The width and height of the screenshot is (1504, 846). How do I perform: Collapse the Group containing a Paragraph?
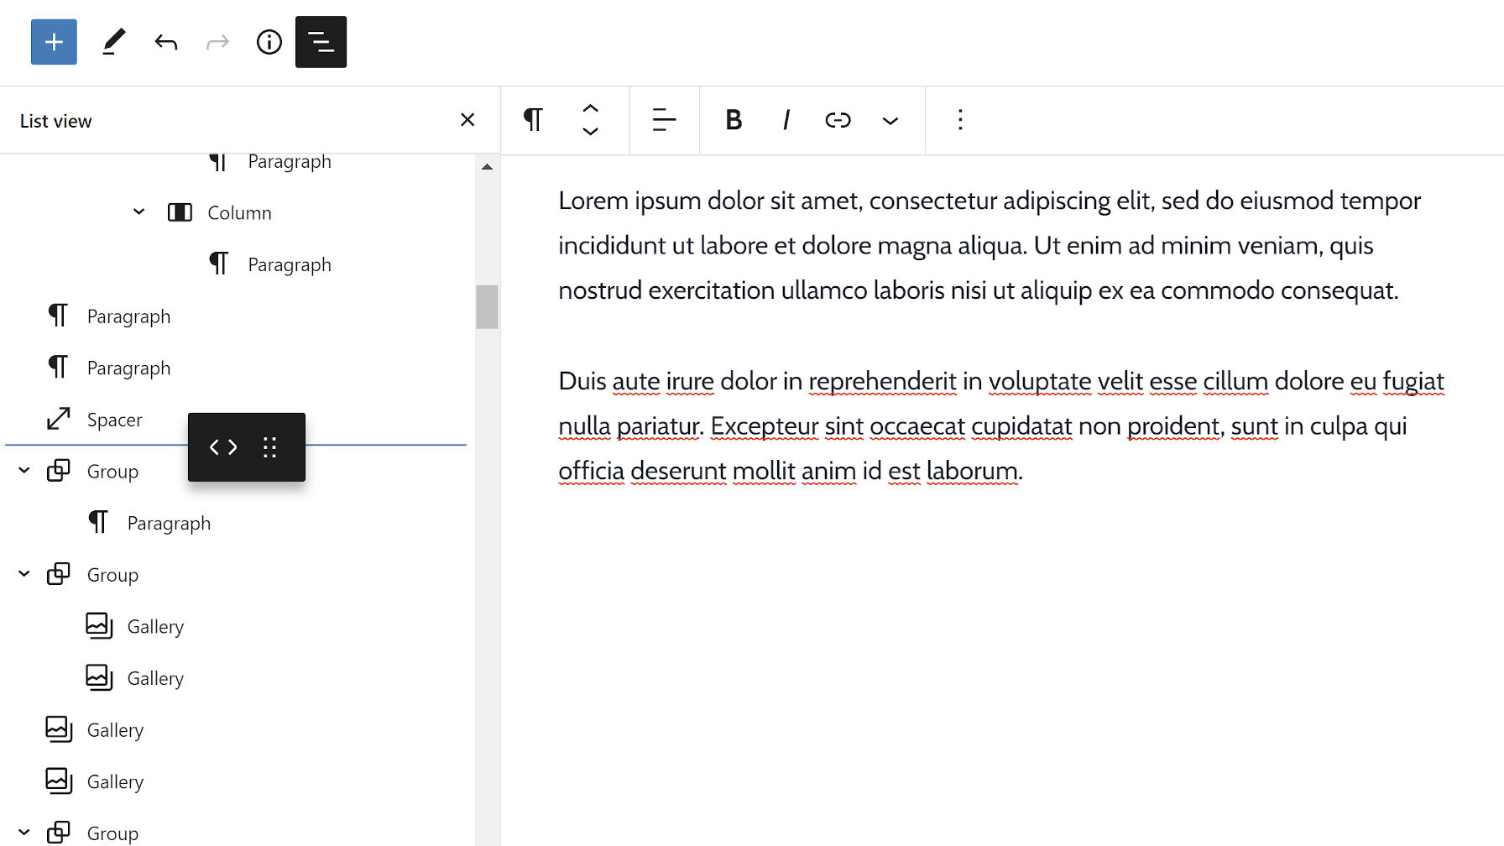(x=24, y=471)
